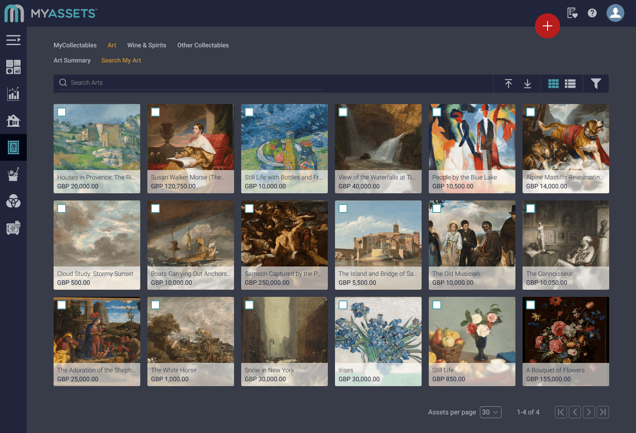The image size is (636, 433).
Task: Expand the sidebar hamburger menu
Action: tap(13, 40)
